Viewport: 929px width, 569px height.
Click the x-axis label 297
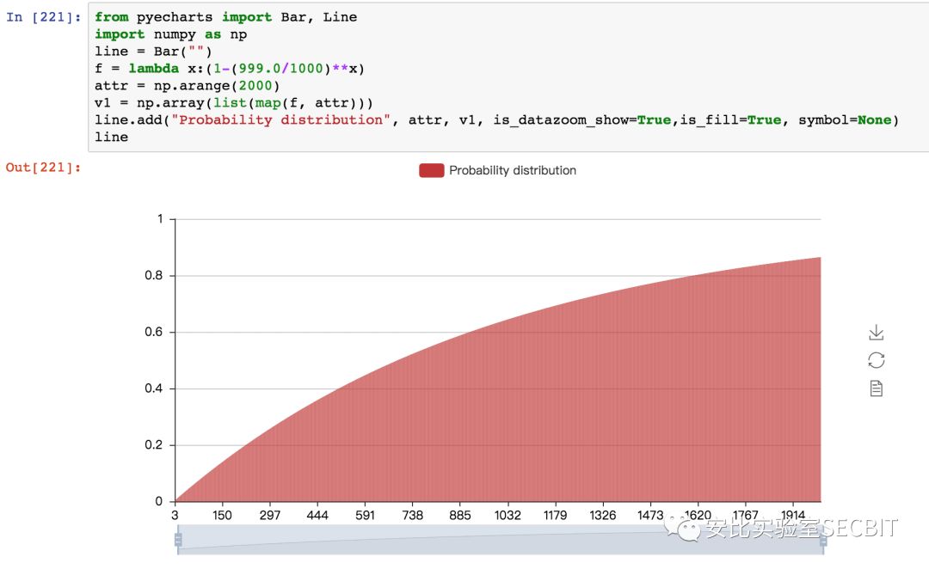pos(269,515)
